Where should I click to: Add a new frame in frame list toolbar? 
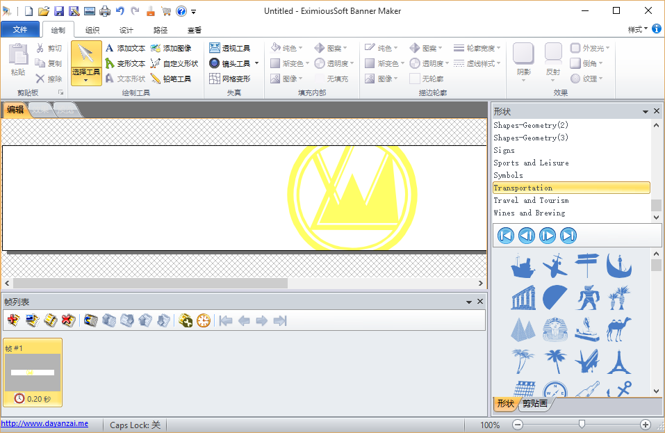point(14,320)
